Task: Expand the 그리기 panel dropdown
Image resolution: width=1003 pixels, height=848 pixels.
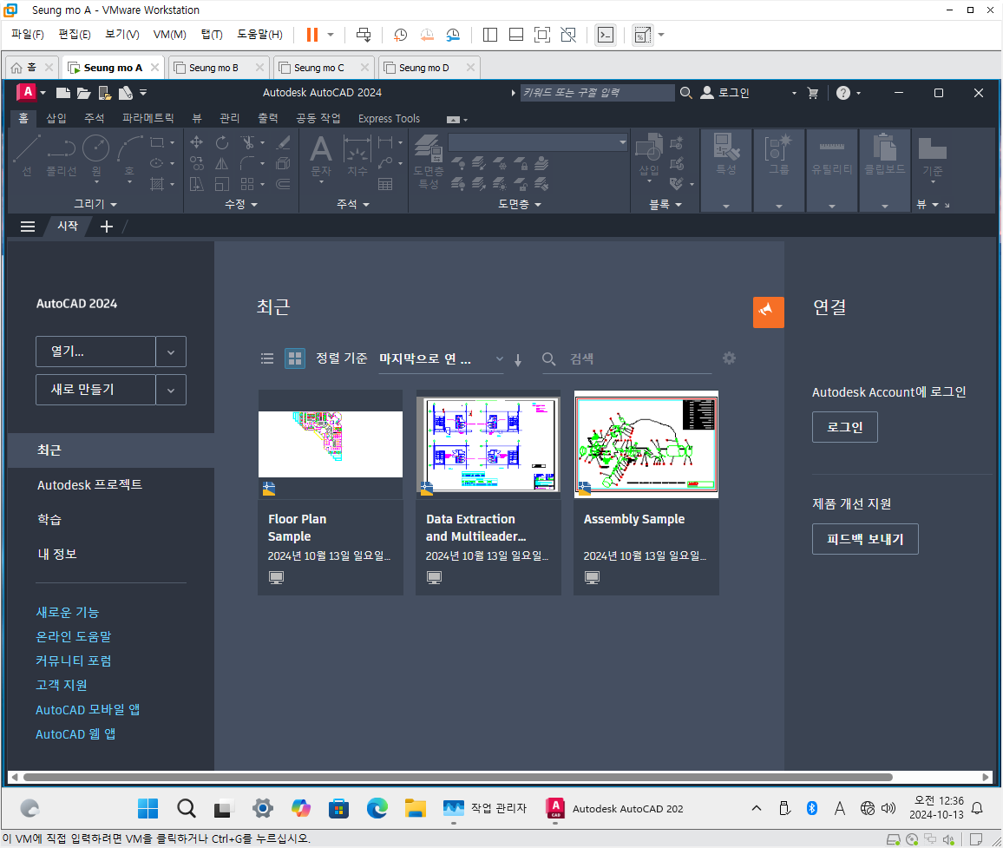Action: click(x=95, y=204)
